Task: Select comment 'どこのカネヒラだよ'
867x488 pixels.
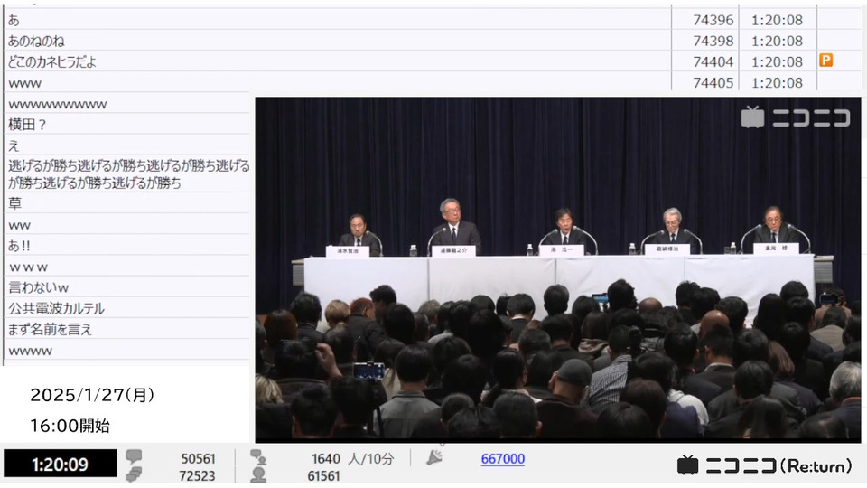Action: point(52,62)
